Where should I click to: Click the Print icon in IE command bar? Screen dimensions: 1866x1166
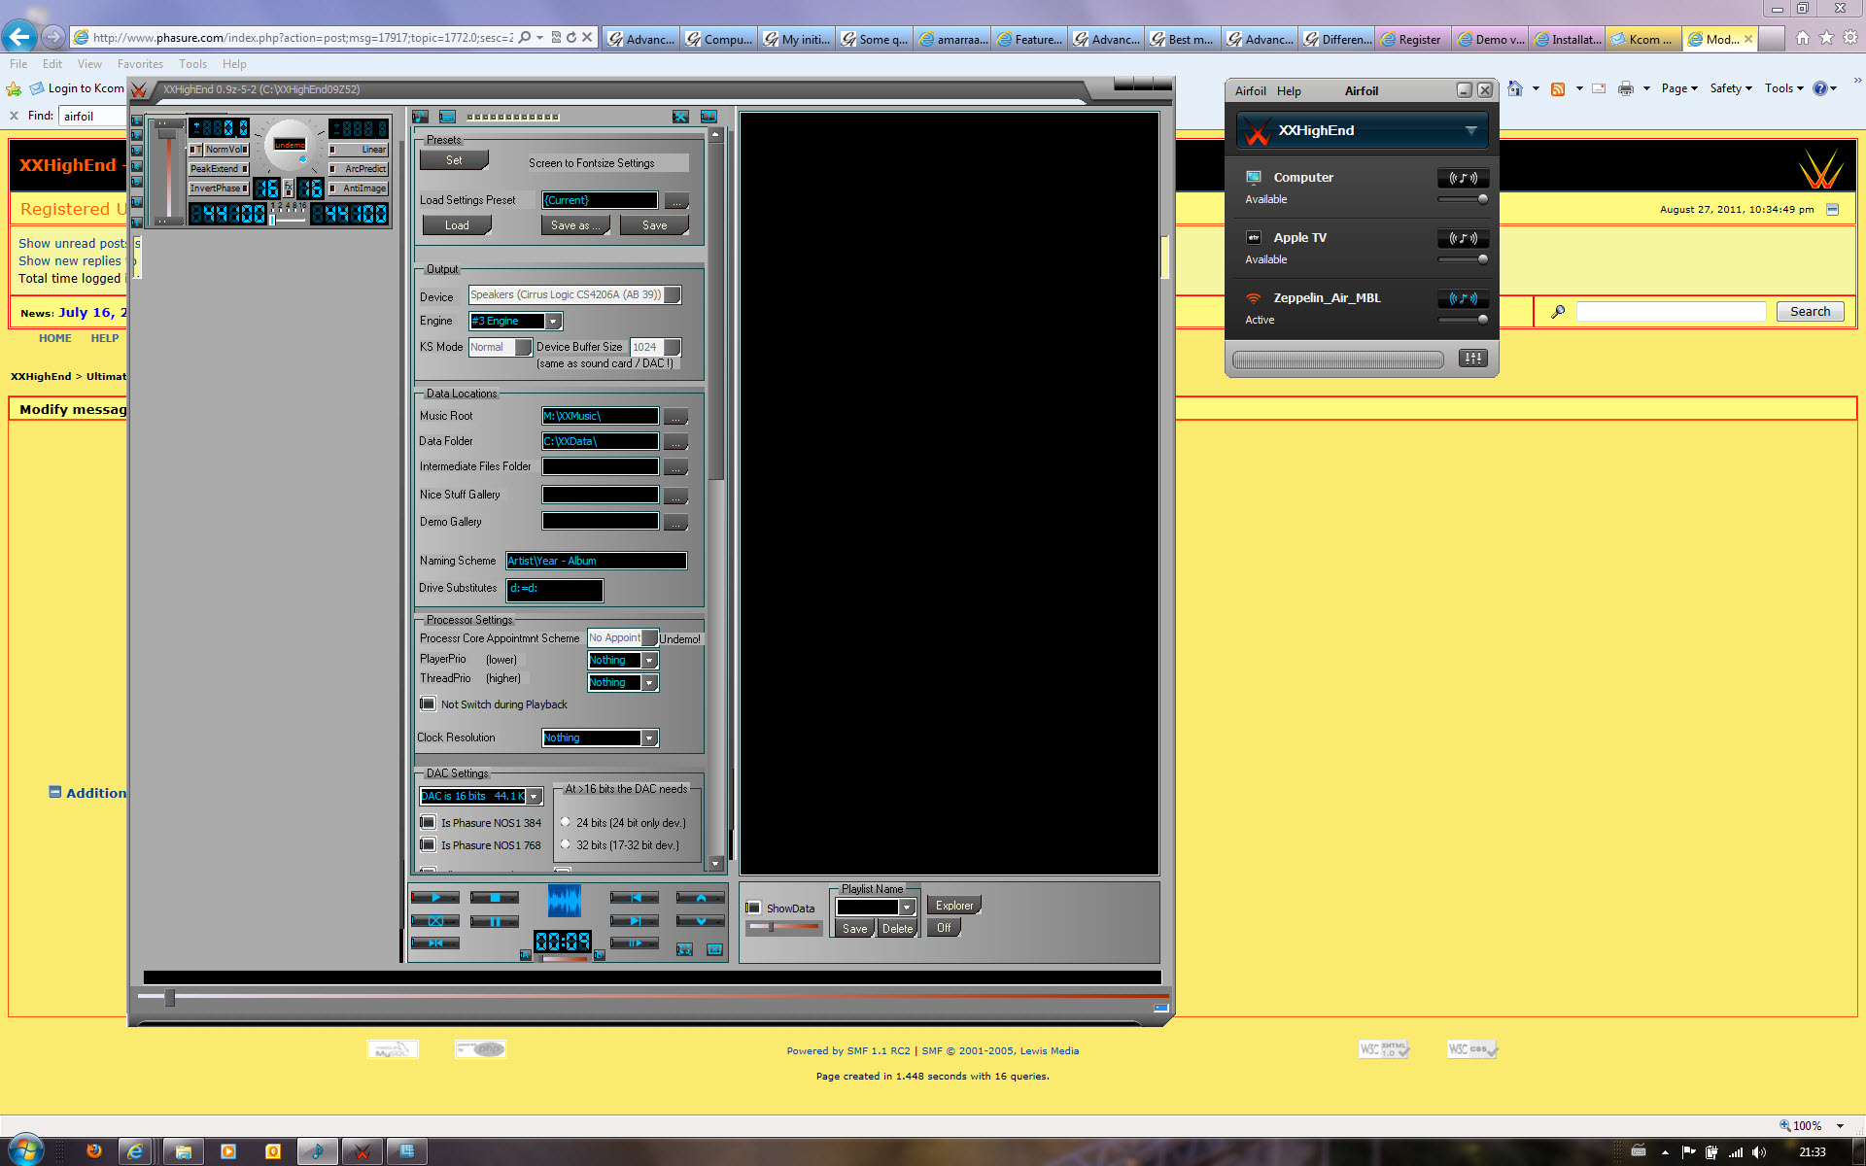1626,88
